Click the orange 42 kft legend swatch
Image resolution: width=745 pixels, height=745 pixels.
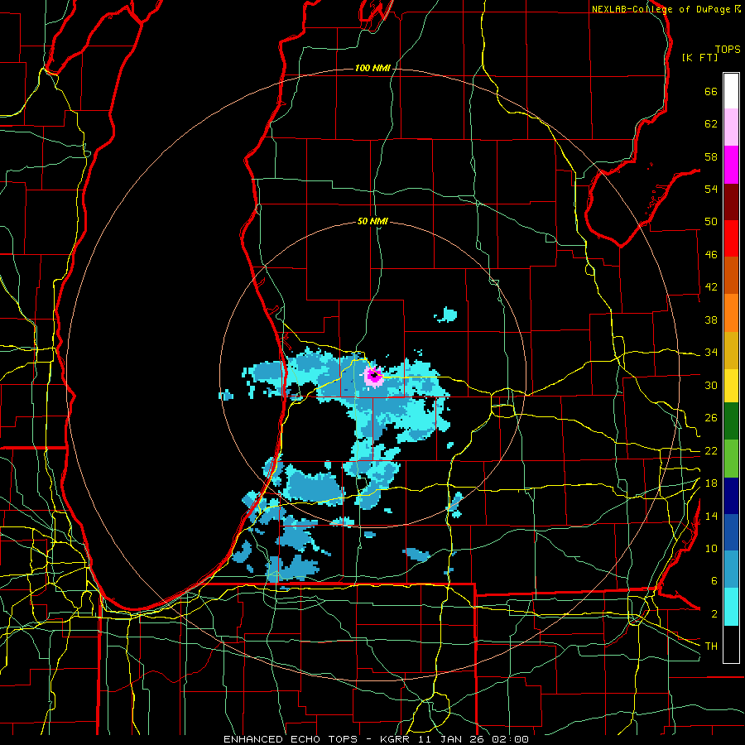pyautogui.click(x=731, y=313)
